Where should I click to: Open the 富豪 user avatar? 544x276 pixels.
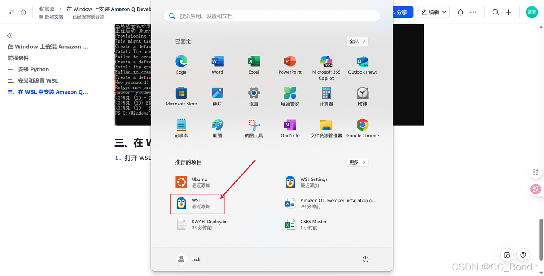[532, 12]
